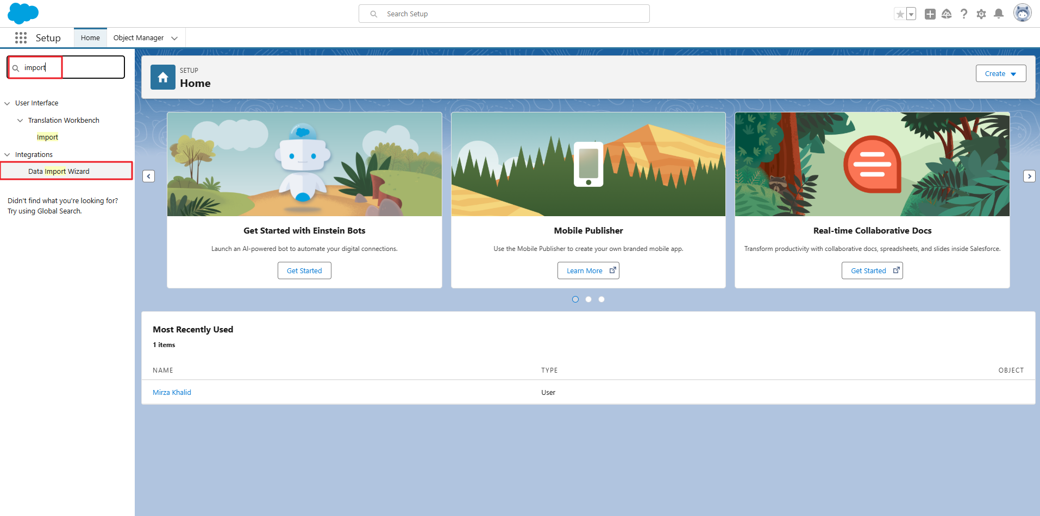Open the Trailhead guidance icon
Screen dimensions: 1040x516
pyautogui.click(x=947, y=14)
